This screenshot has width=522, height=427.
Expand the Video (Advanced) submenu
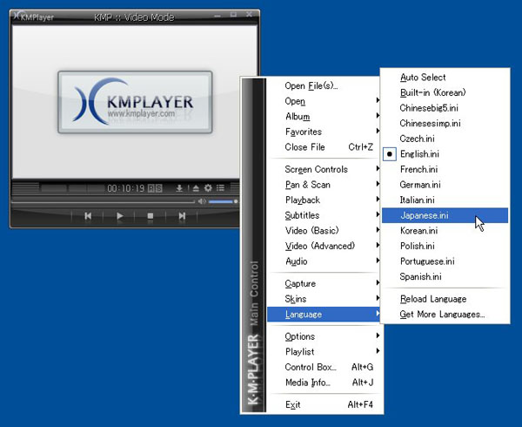coord(325,246)
